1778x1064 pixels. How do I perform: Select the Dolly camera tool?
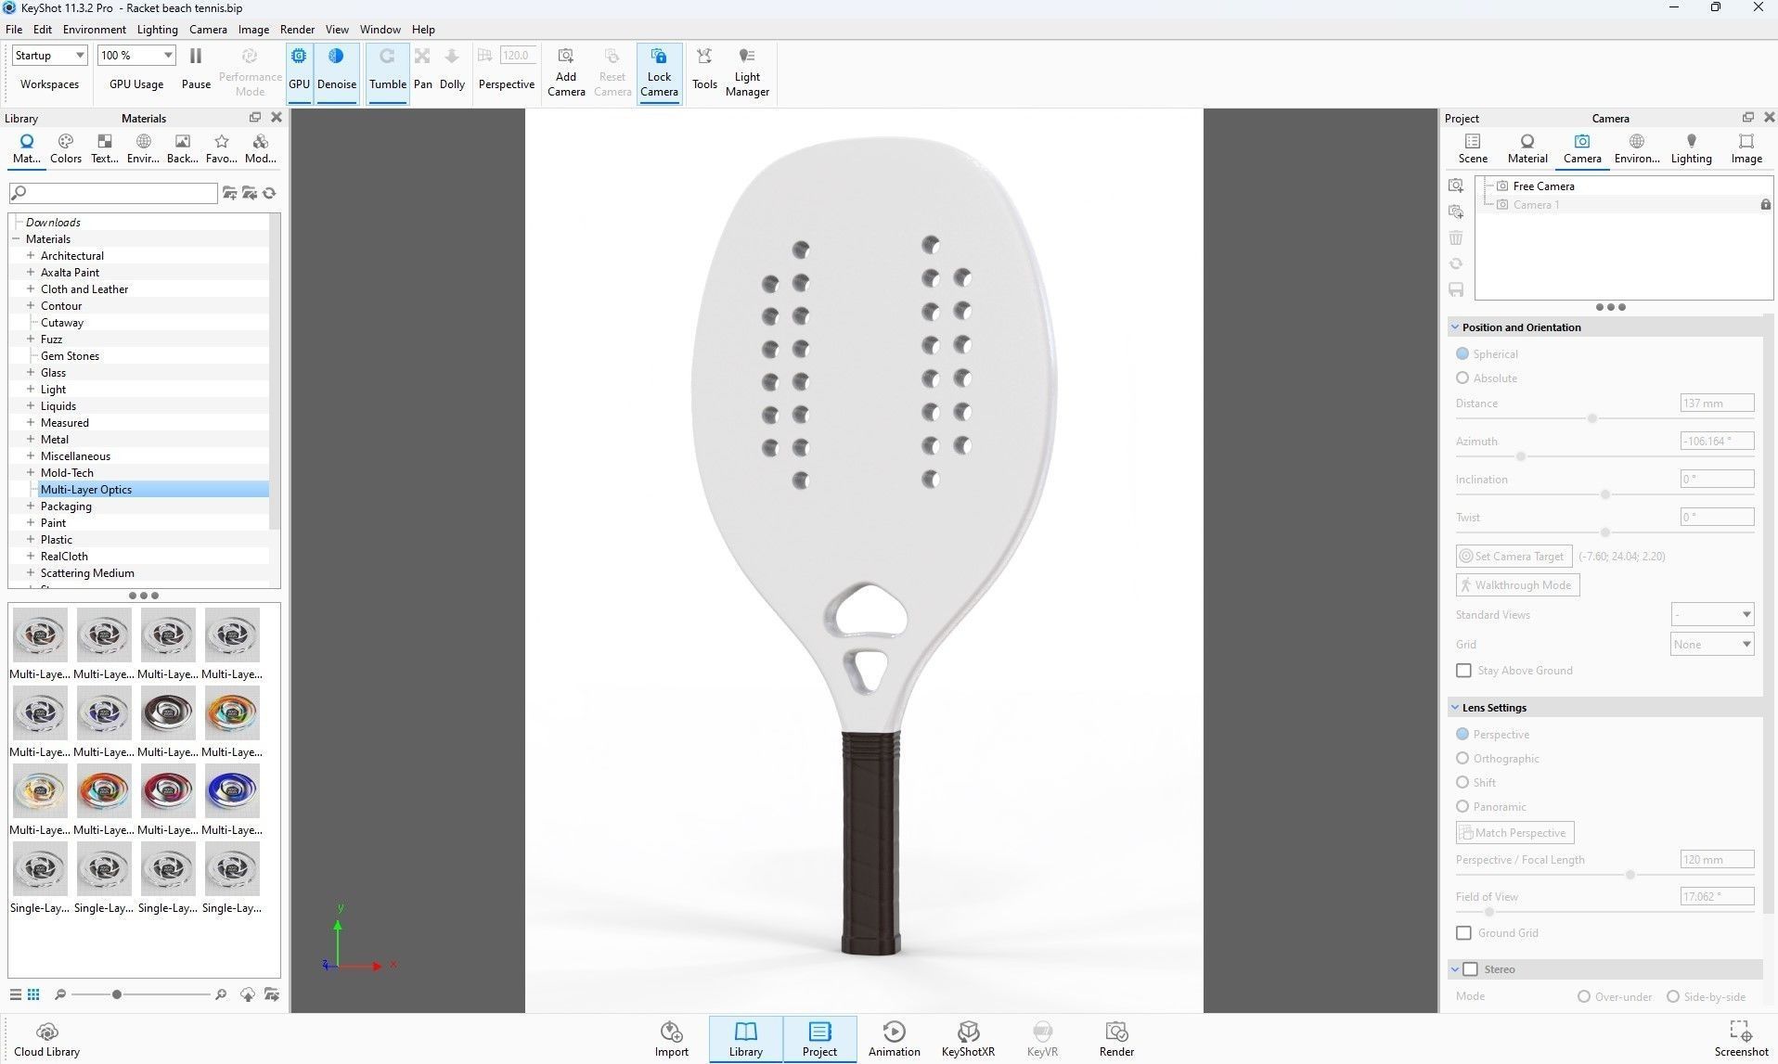tap(453, 71)
